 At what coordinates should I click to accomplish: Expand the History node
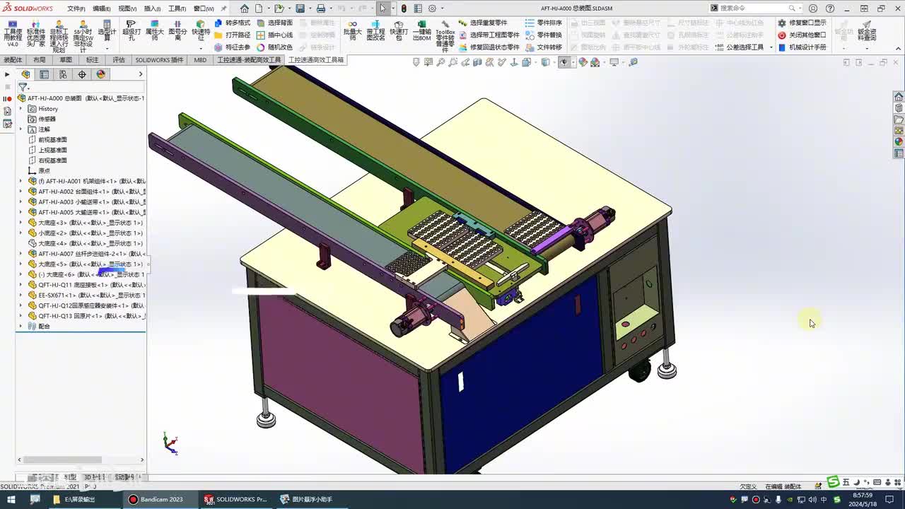pos(21,109)
